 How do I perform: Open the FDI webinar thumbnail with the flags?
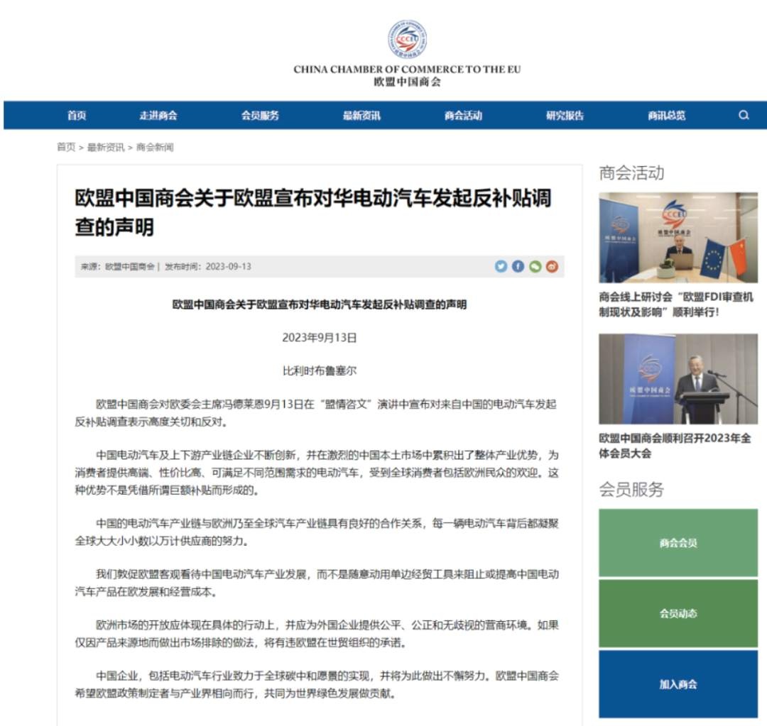coord(678,238)
